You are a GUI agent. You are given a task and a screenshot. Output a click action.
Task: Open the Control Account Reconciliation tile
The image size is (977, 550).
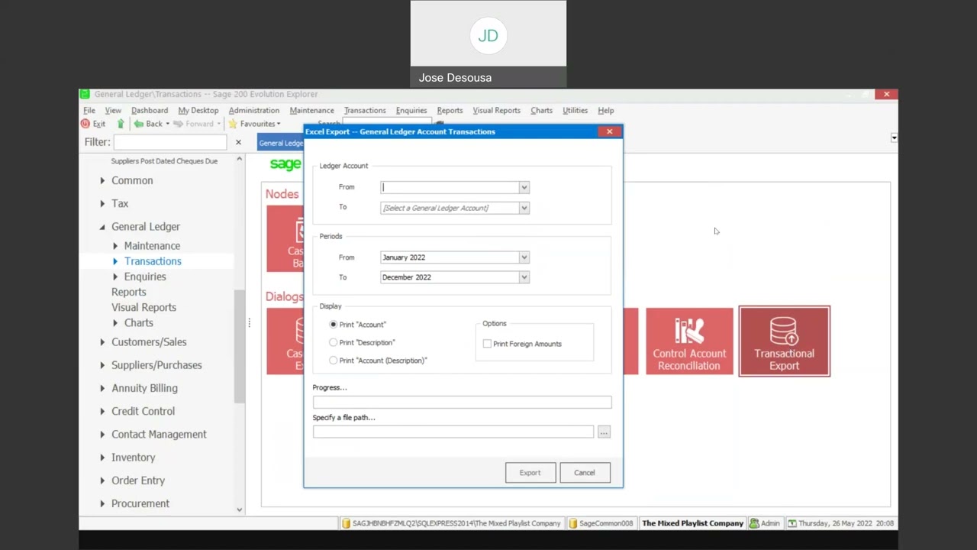tap(689, 341)
